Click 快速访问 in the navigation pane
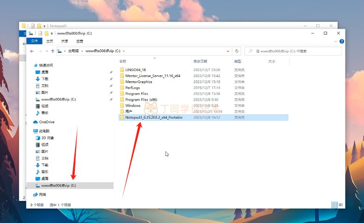 tap(46, 65)
